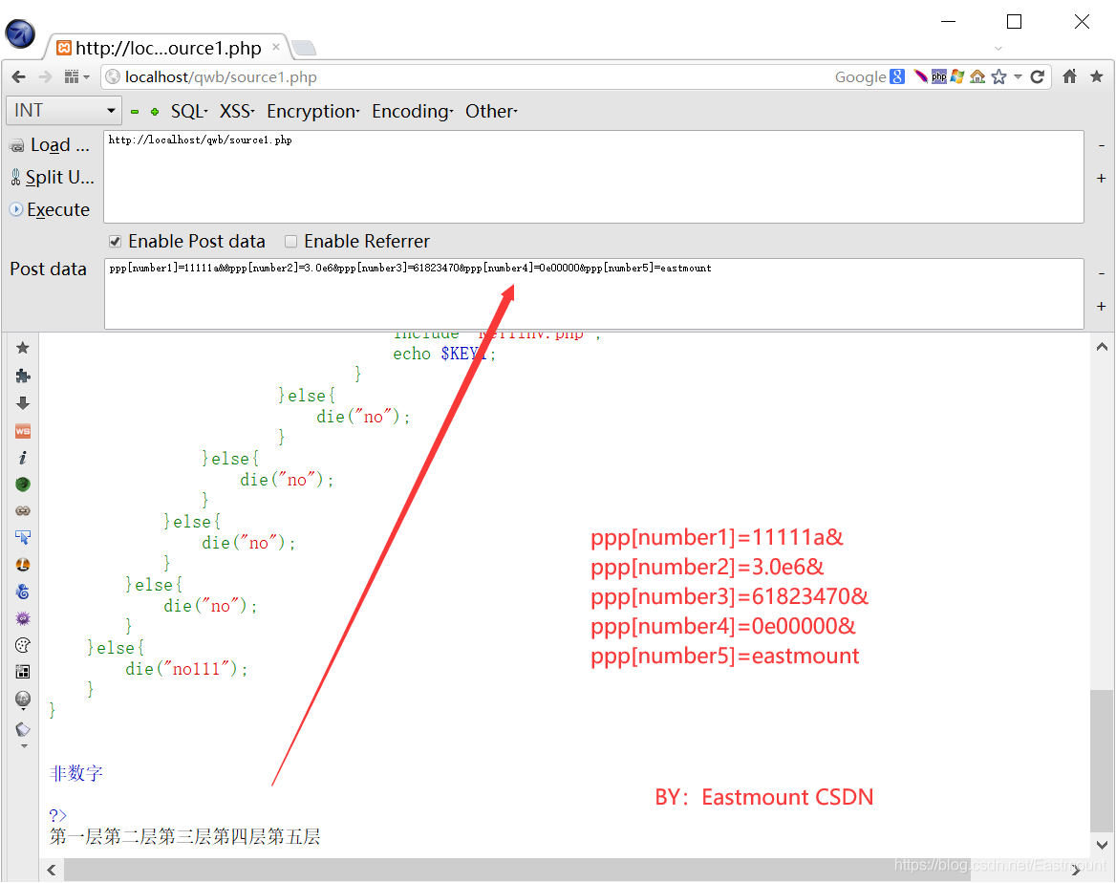Viewport: 1116px width, 883px height.
Task: Open sidebar downloads arrow icon
Action: 23,403
